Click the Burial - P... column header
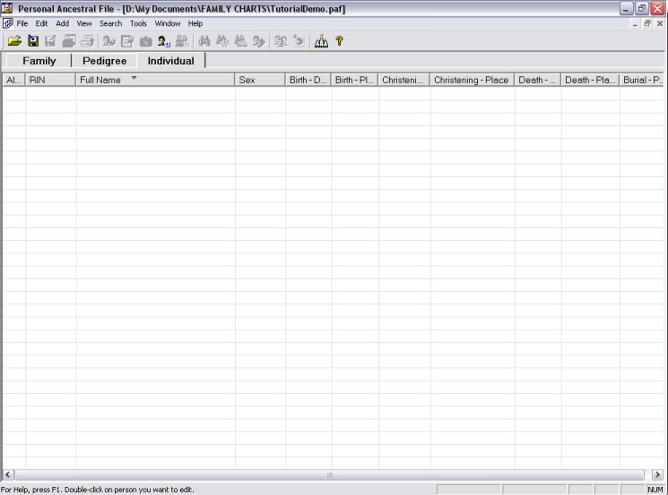 (642, 80)
